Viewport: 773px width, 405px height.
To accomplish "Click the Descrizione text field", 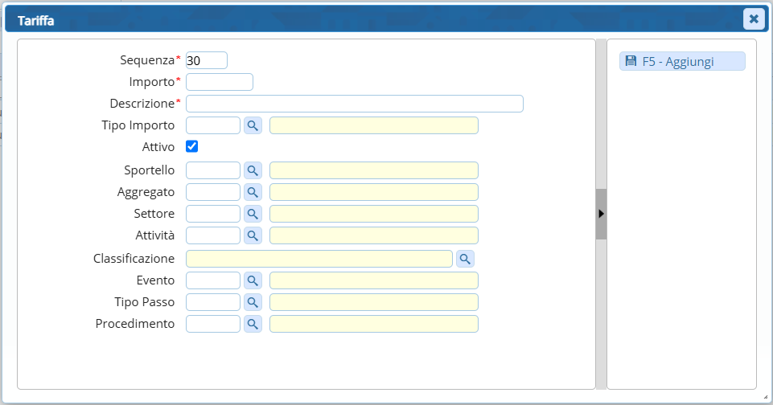I will [x=355, y=104].
